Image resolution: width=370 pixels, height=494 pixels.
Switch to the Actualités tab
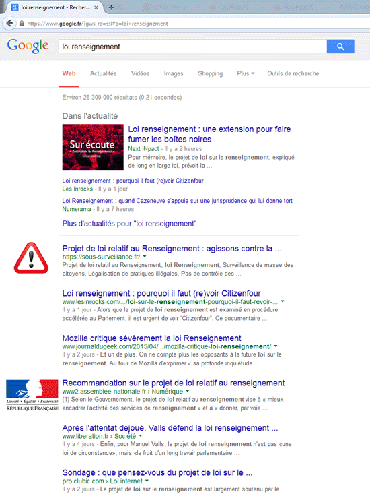click(103, 73)
